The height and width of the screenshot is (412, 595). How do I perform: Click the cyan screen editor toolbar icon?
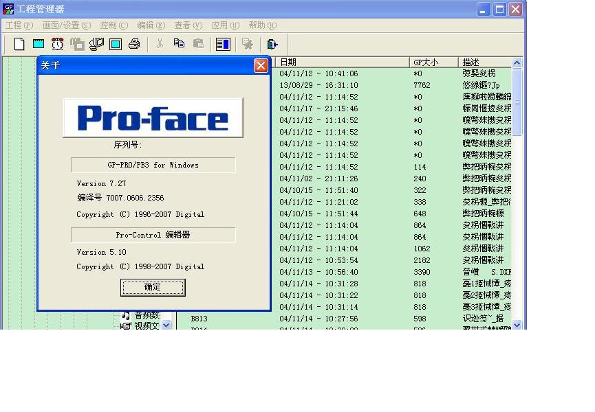tap(39, 44)
